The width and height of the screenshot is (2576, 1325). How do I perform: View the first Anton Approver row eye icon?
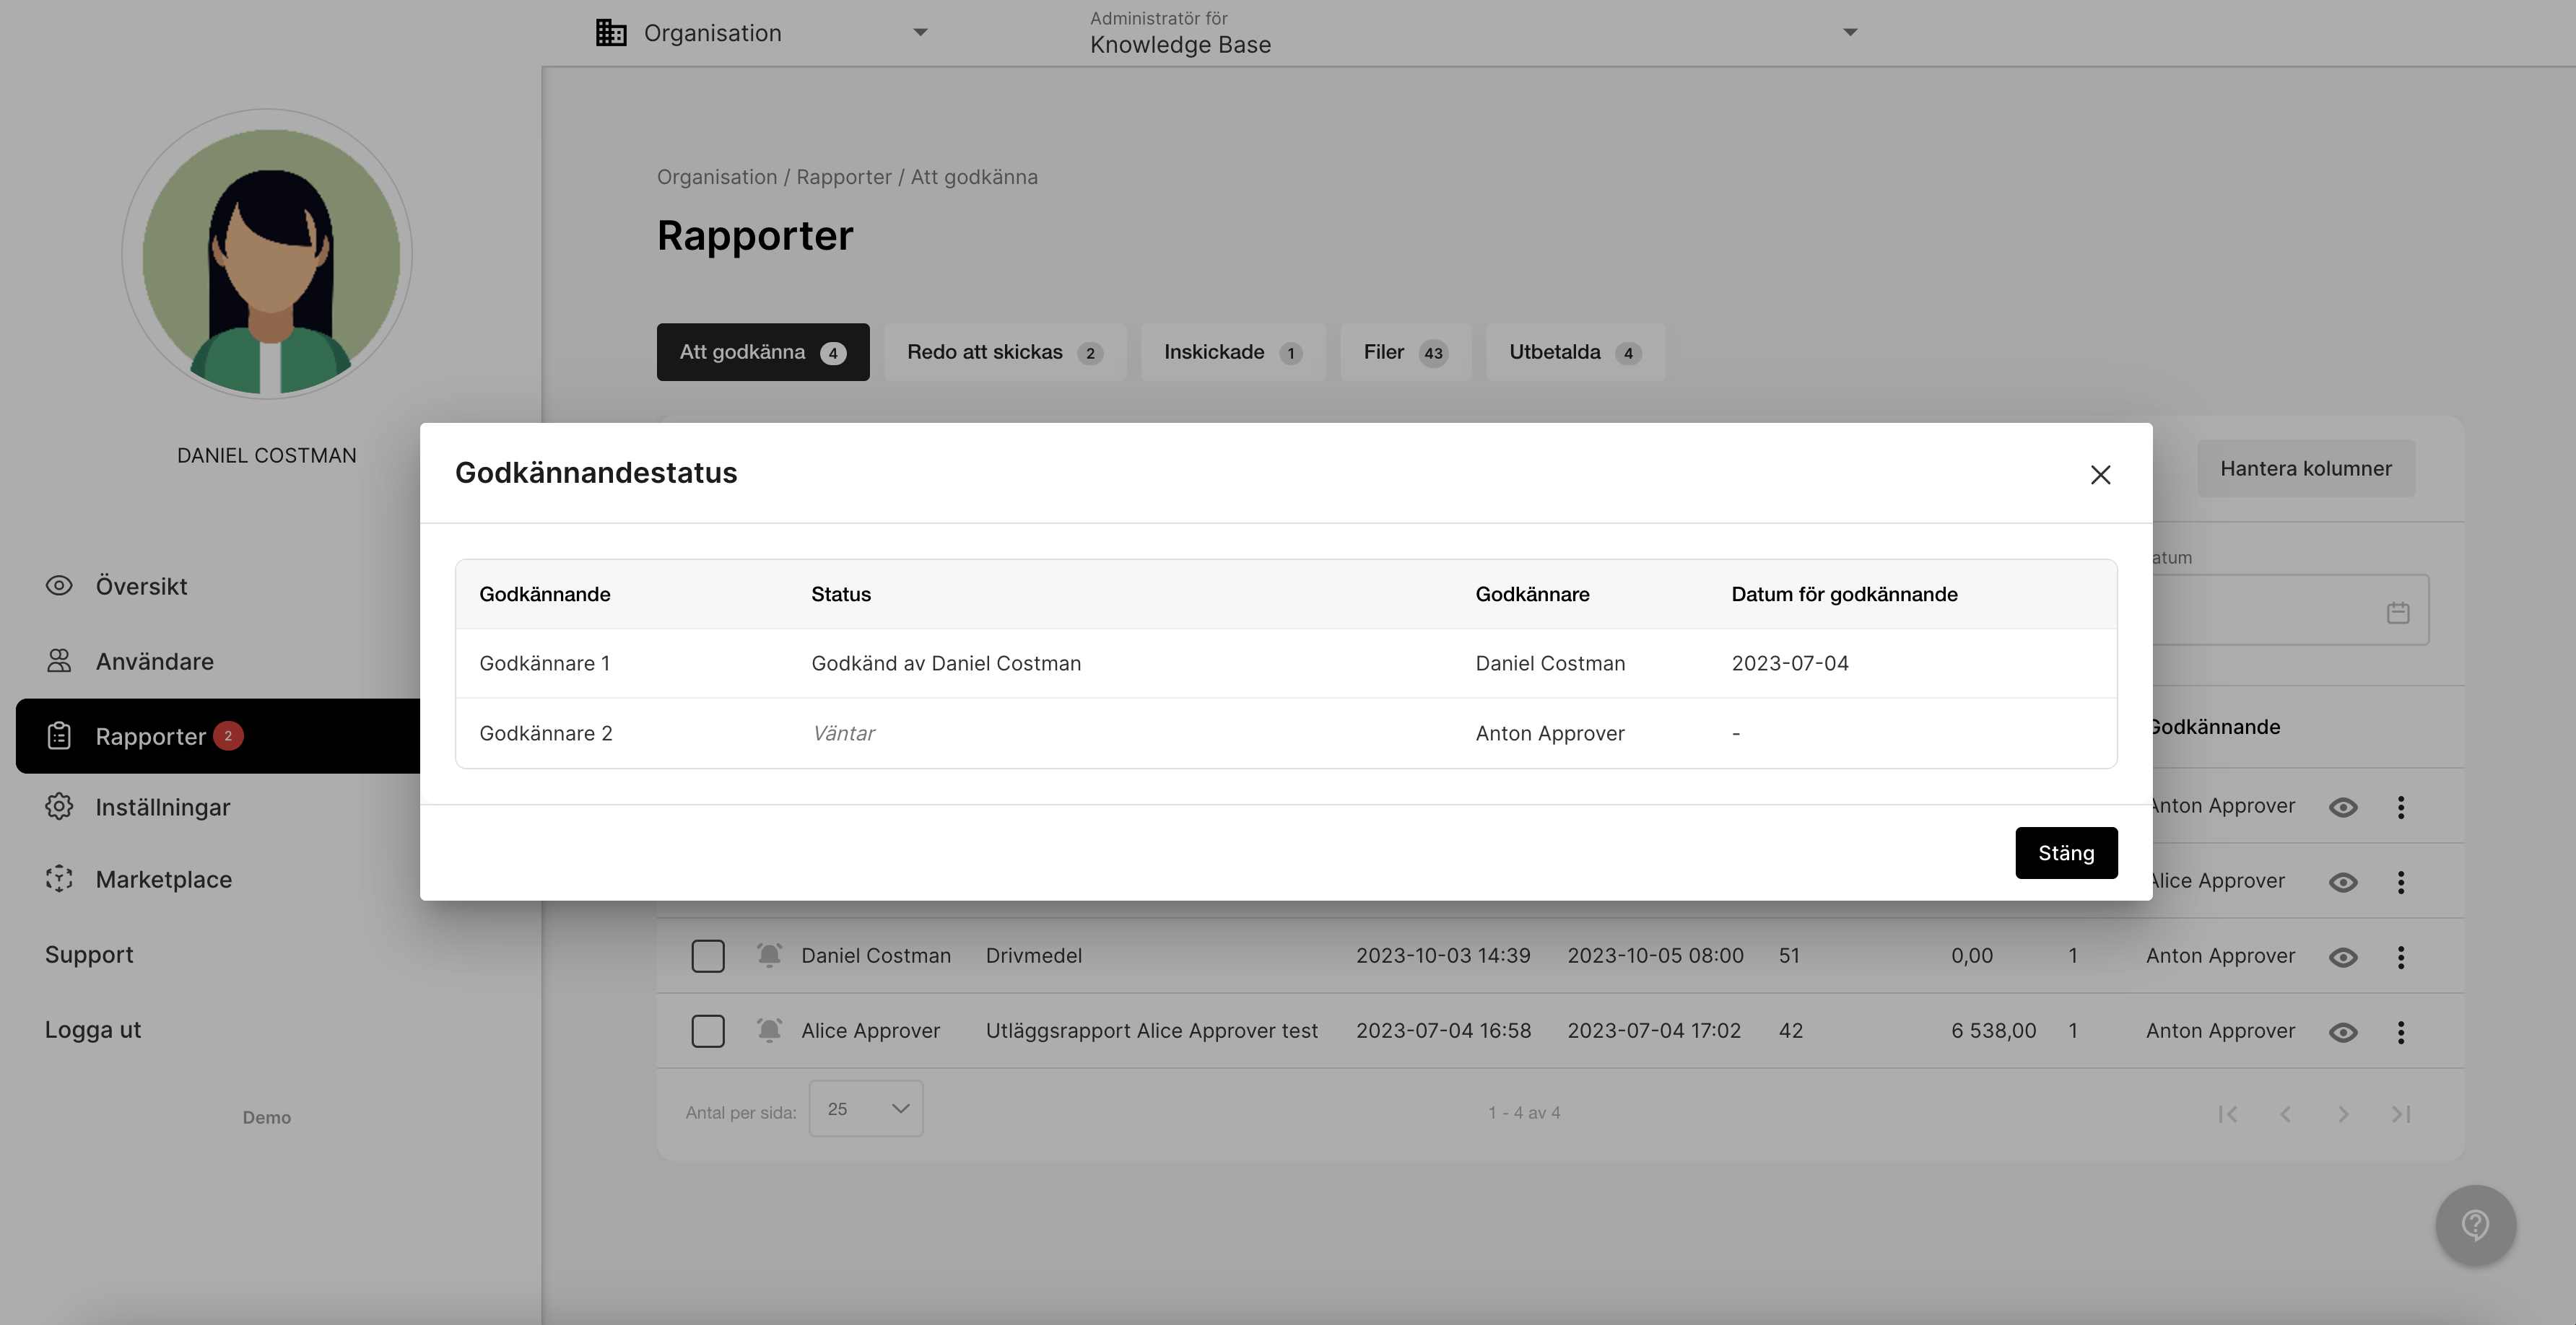click(x=2343, y=806)
